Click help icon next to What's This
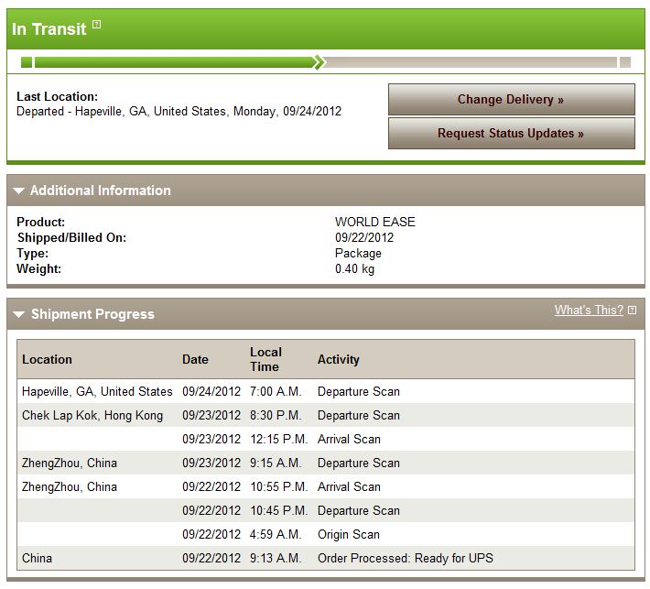Viewport: 650px width, 589px height. click(633, 311)
